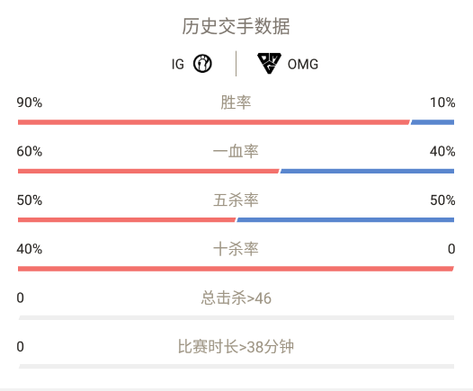The width and height of the screenshot is (473, 391).
Task: Click the red portion of 胜率 bar
Action: coord(214,122)
